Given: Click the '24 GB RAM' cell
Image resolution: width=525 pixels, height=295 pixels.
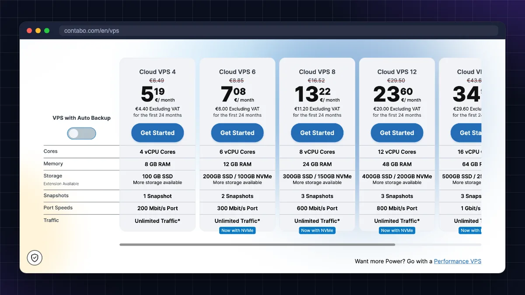Looking at the screenshot, I should pyautogui.click(x=317, y=164).
